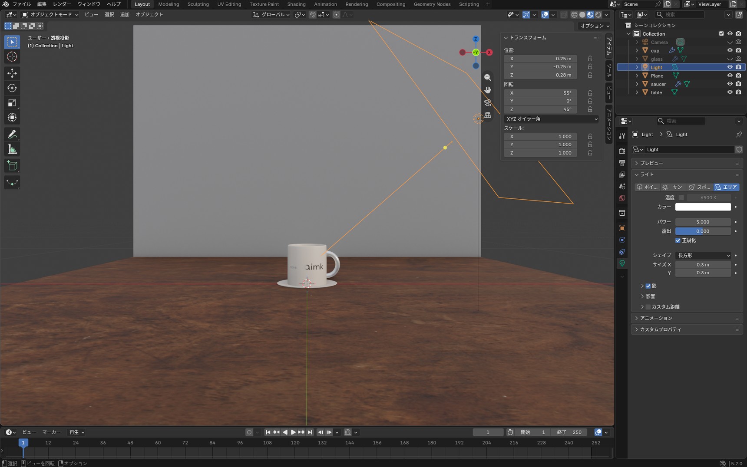This screenshot has height=467, width=747.
Task: Open the Object Constraints properties tab
Action: (x=622, y=252)
